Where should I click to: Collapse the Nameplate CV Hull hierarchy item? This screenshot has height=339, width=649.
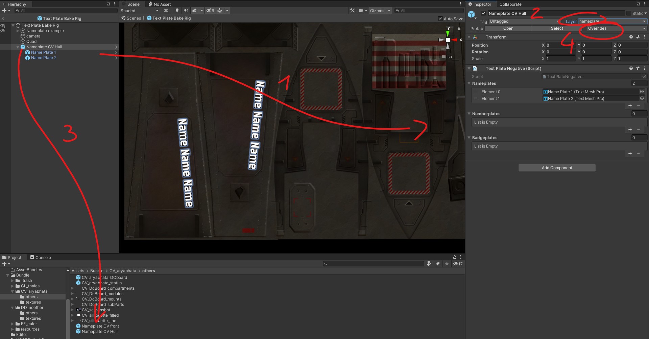click(18, 47)
